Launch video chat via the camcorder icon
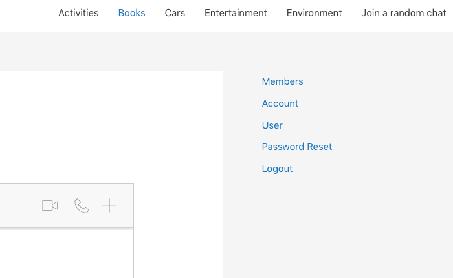This screenshot has width=453, height=278. click(50, 206)
